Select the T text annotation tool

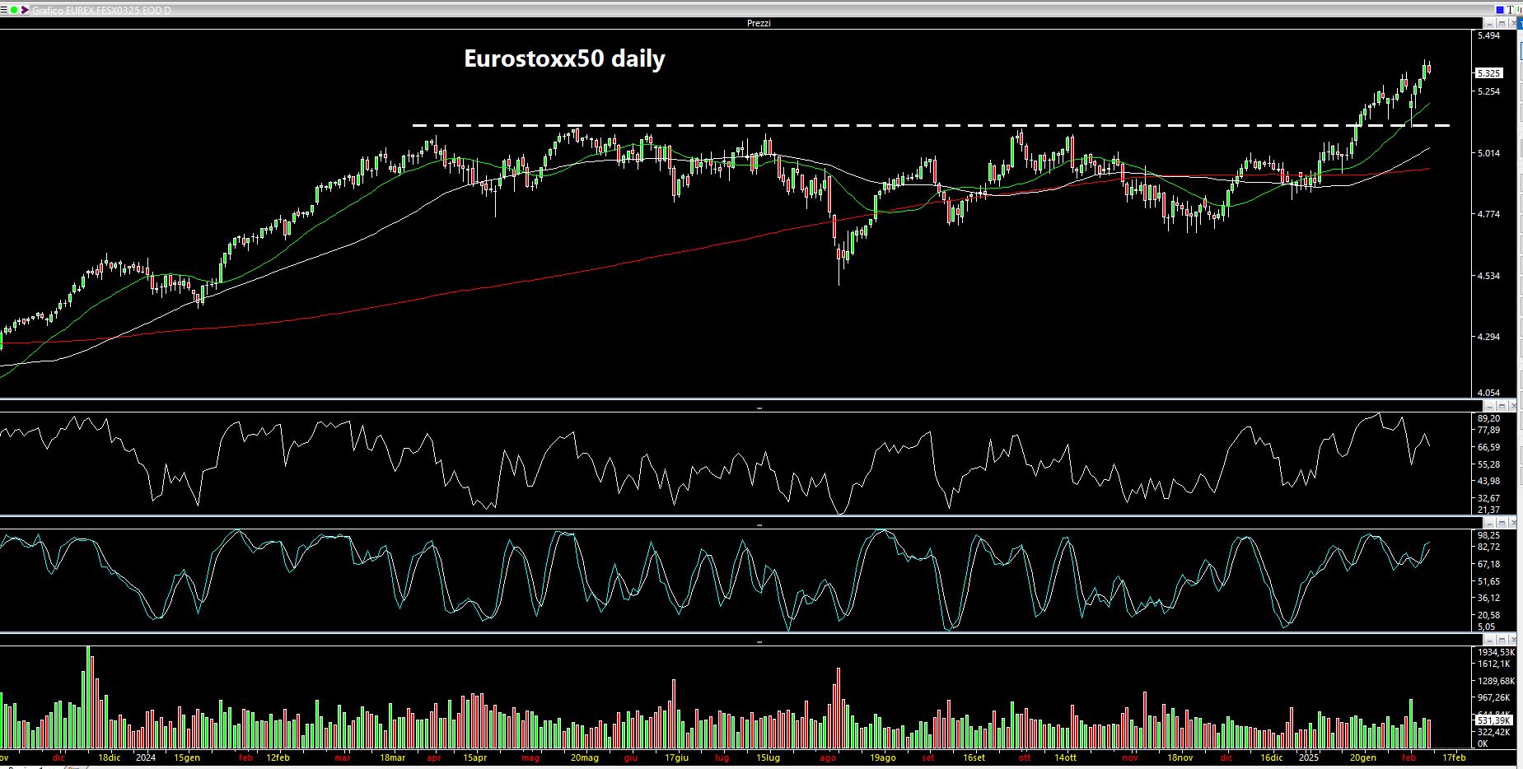point(1510,10)
